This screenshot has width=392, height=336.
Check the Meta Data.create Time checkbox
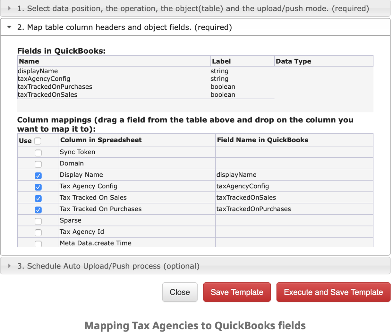38,244
